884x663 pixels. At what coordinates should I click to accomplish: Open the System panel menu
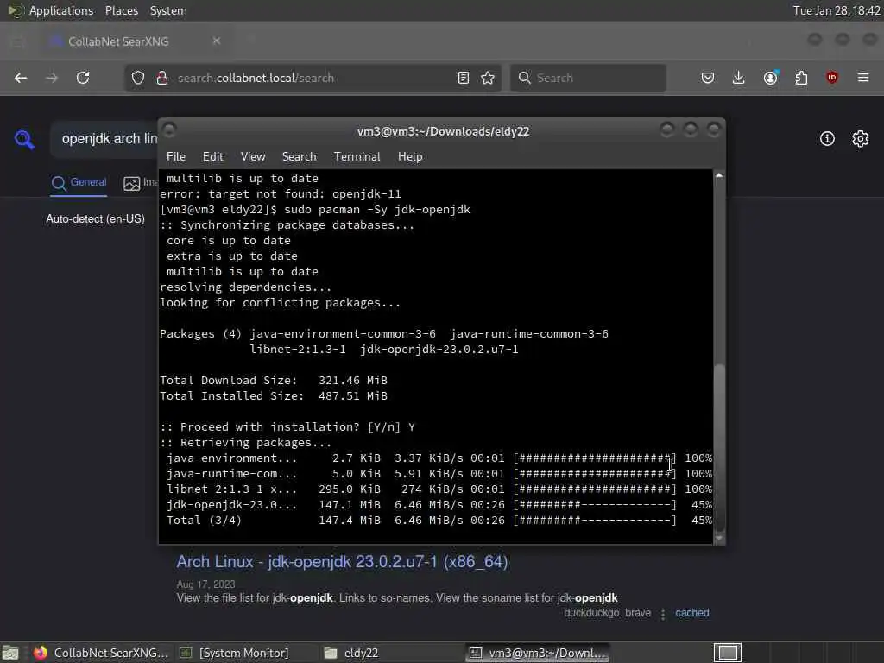[168, 10]
